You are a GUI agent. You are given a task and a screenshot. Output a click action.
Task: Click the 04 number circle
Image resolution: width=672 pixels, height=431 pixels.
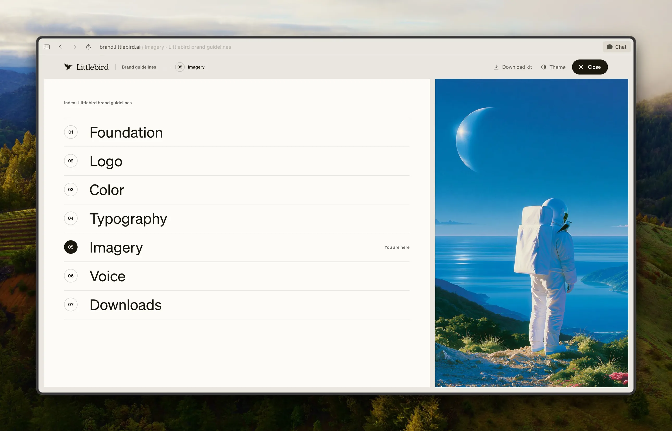[x=71, y=218]
